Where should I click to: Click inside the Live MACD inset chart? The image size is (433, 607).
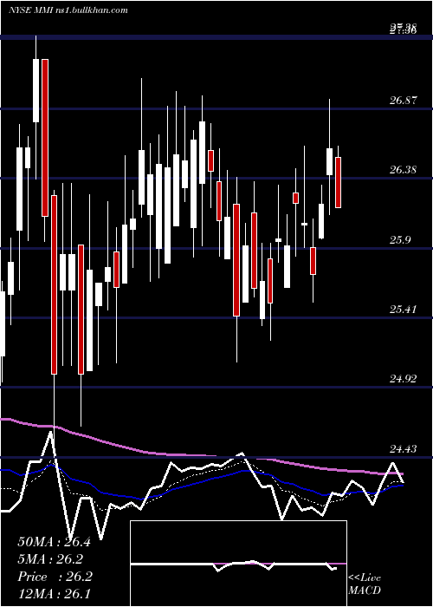[238, 564]
